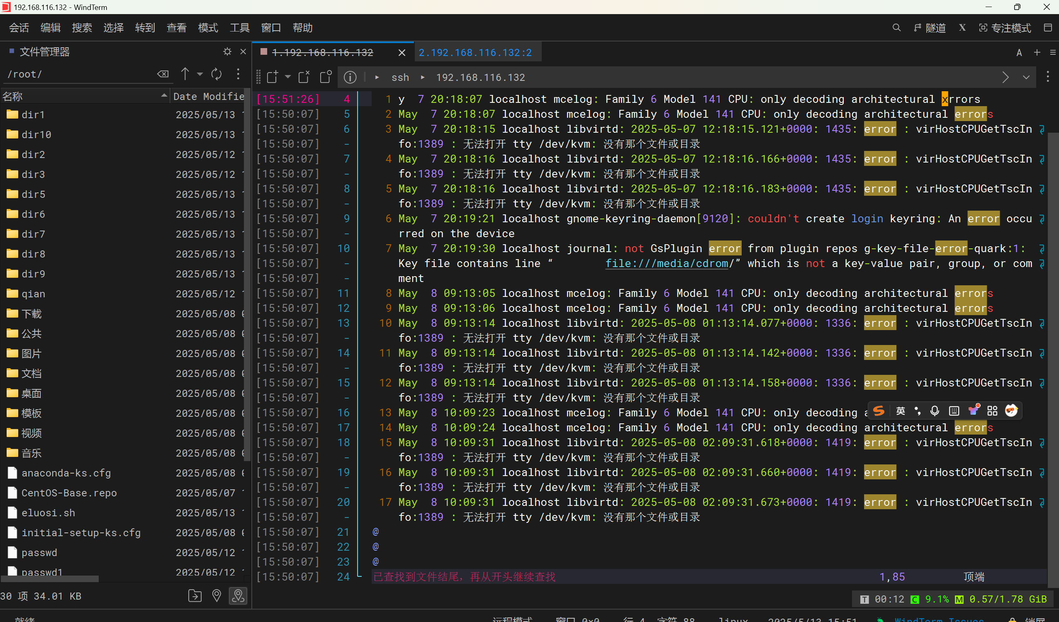
Task: Expand the address bar chevron down
Action: [1026, 77]
